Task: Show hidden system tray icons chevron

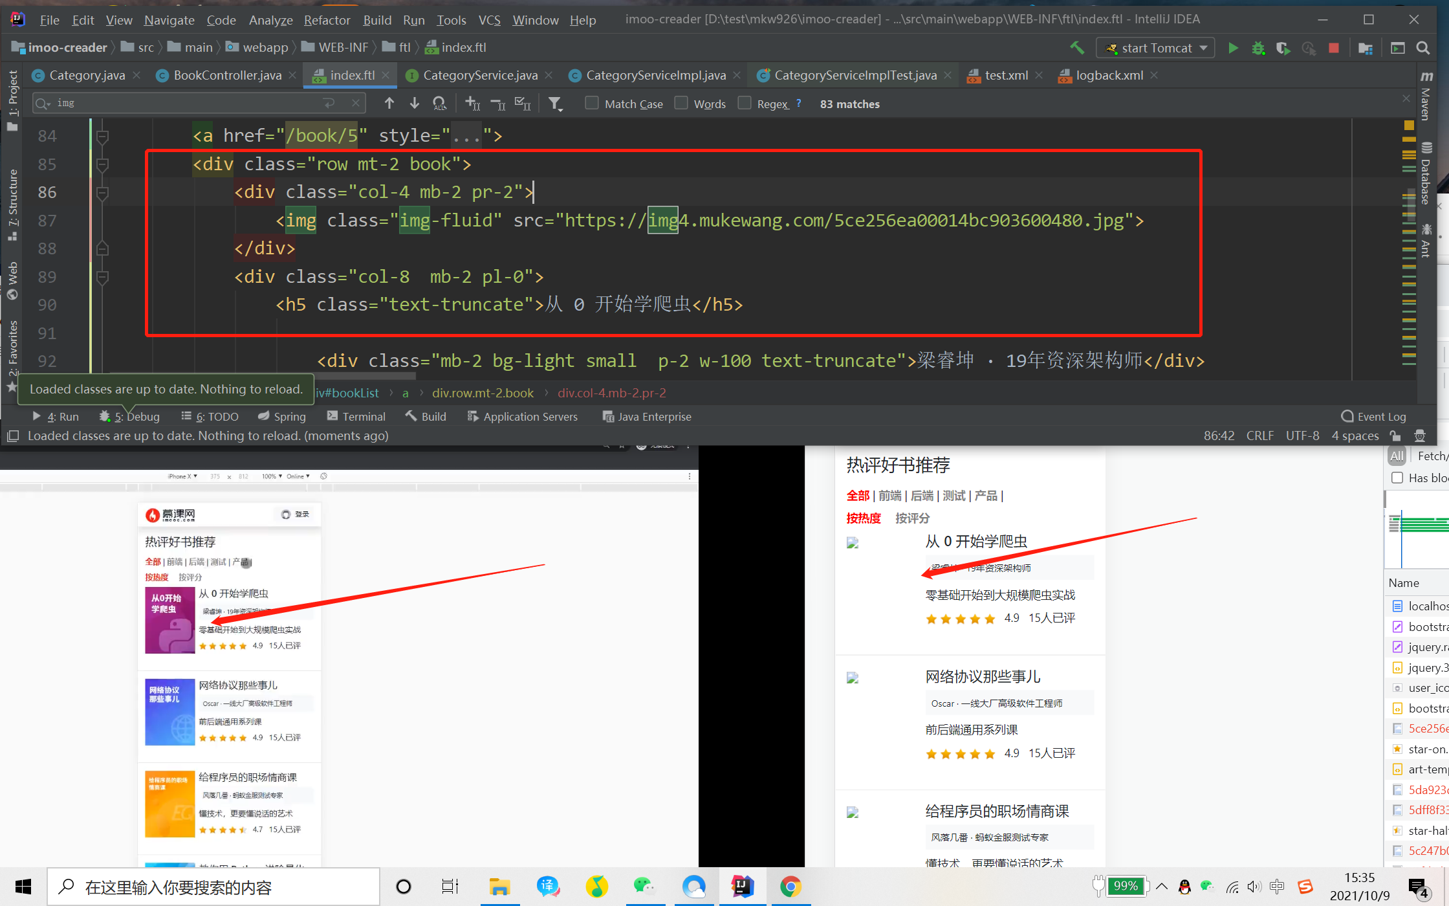Action: tap(1162, 886)
